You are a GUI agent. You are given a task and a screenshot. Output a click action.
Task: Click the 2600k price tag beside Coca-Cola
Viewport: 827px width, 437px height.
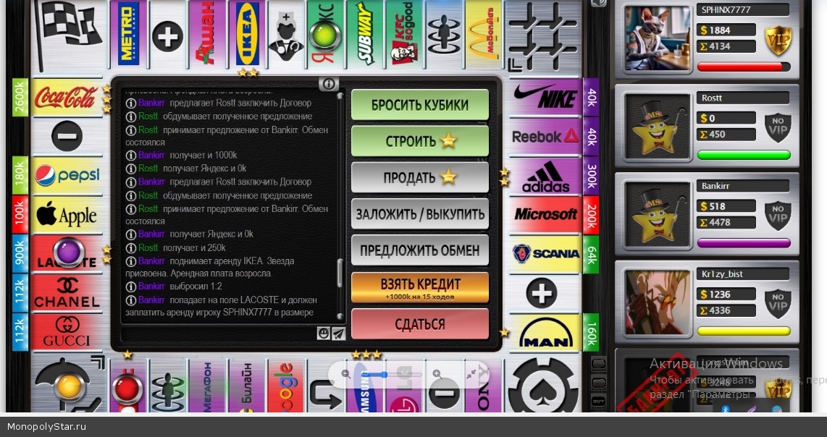(x=20, y=97)
